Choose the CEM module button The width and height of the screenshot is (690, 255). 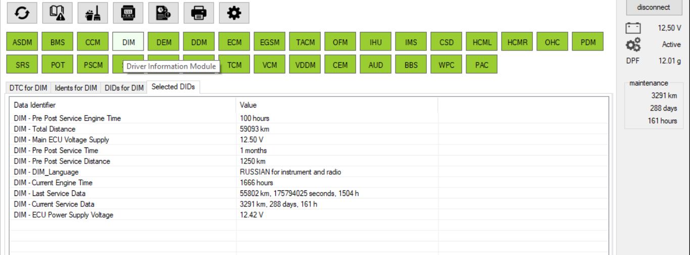pos(340,65)
